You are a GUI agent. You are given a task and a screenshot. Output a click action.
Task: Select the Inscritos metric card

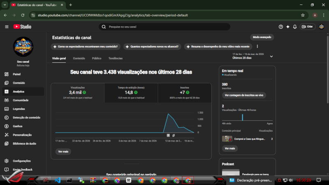[184, 92]
